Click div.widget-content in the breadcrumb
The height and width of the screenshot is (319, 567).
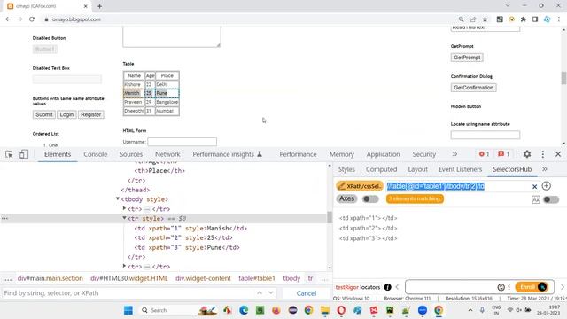tap(203, 278)
